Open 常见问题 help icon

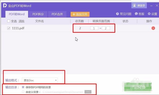(117, 14)
